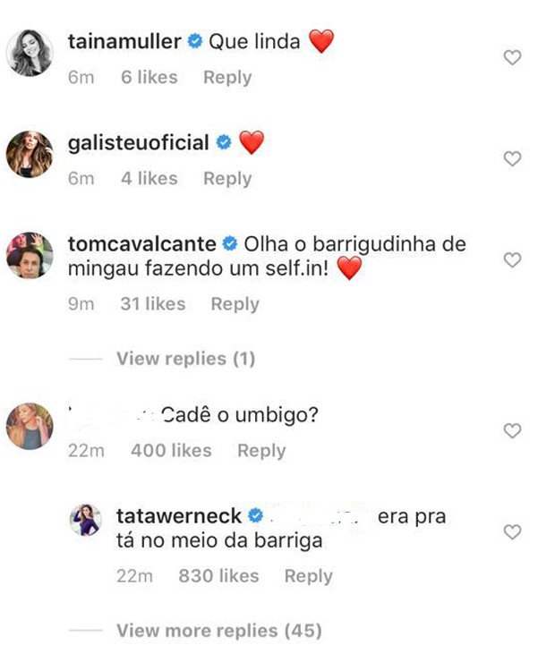Screen dimensions: 555x645
Task: Open the tainamuller username link
Action: [x=124, y=42]
